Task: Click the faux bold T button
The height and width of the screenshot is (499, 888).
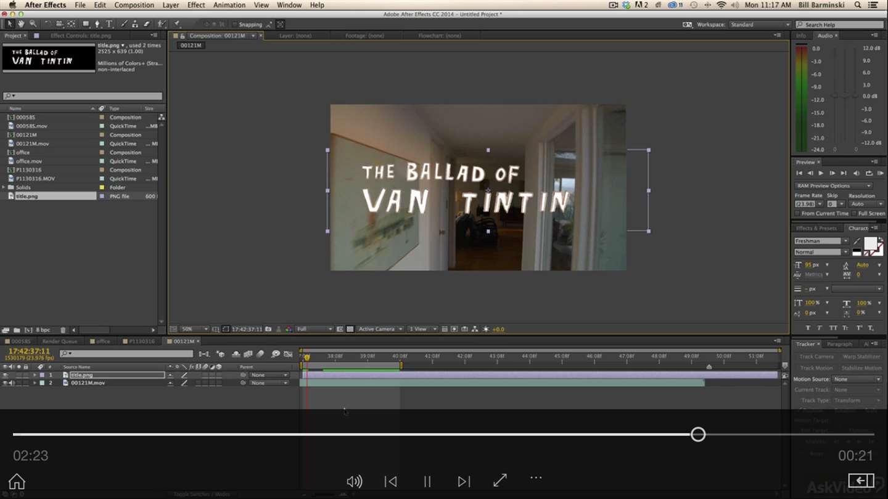Action: click(x=808, y=328)
